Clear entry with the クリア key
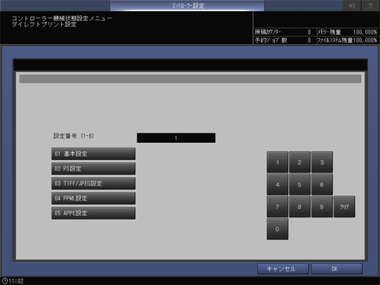The height and width of the screenshot is (285, 380). 344,206
